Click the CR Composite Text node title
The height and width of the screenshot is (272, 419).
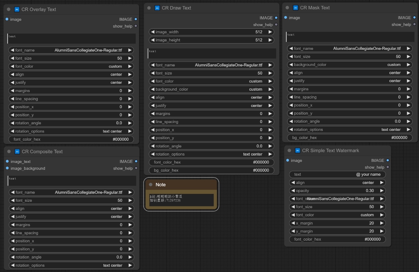tap(42, 152)
